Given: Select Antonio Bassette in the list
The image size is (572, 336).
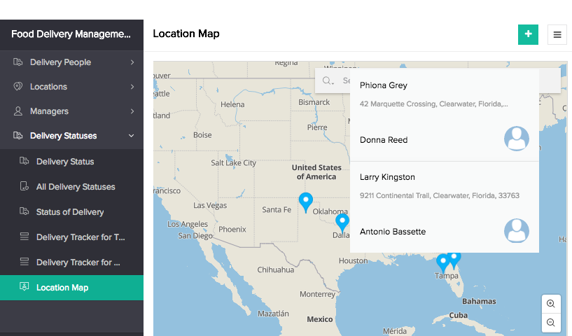Looking at the screenshot, I should [393, 232].
